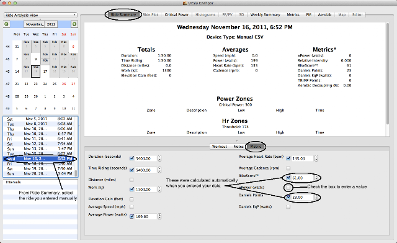Adjust the Average Heart Rate stepper
The image size is (397, 243).
point(316,158)
